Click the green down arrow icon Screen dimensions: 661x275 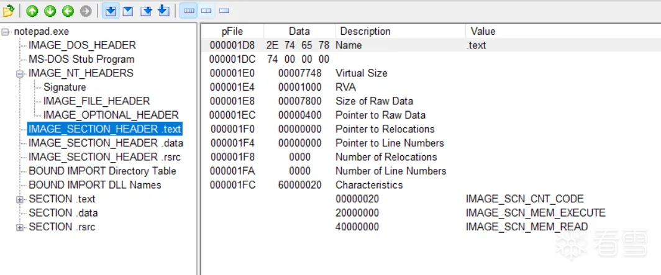[50, 11]
